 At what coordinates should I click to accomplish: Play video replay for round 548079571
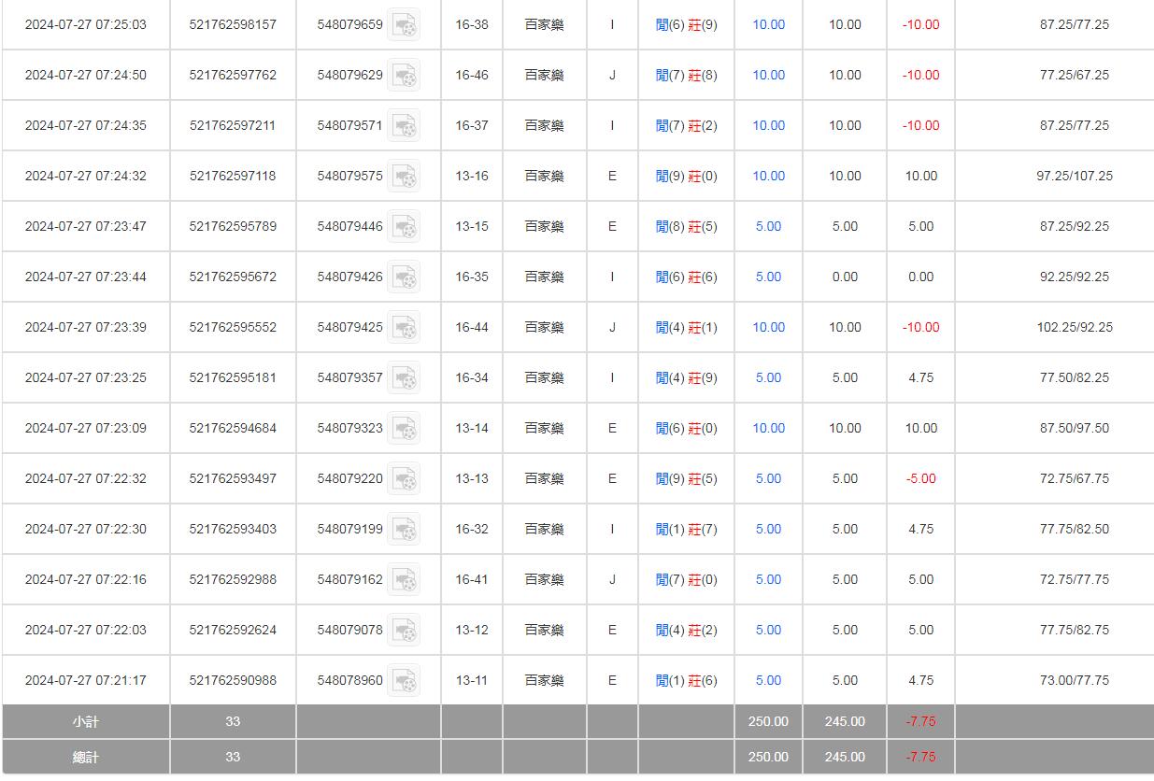point(404,126)
